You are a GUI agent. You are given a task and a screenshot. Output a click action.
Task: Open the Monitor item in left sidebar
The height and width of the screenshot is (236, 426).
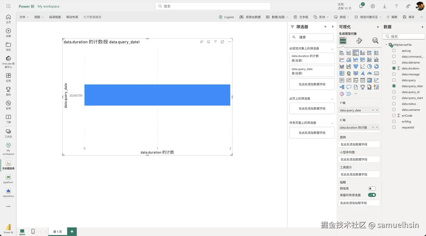click(x=8, y=105)
